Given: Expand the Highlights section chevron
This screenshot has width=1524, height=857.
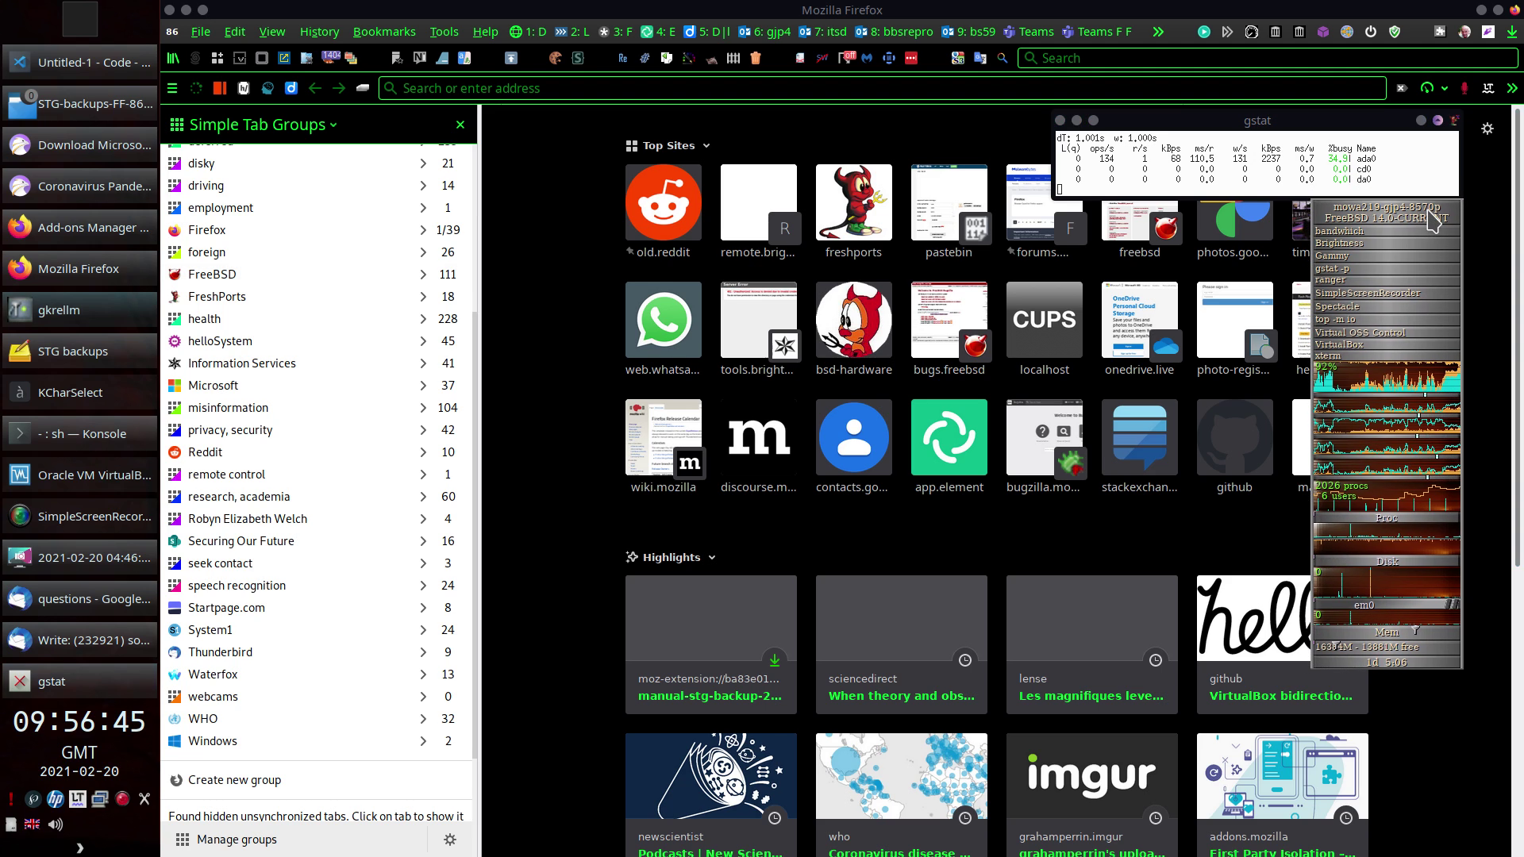Looking at the screenshot, I should (x=710, y=557).
